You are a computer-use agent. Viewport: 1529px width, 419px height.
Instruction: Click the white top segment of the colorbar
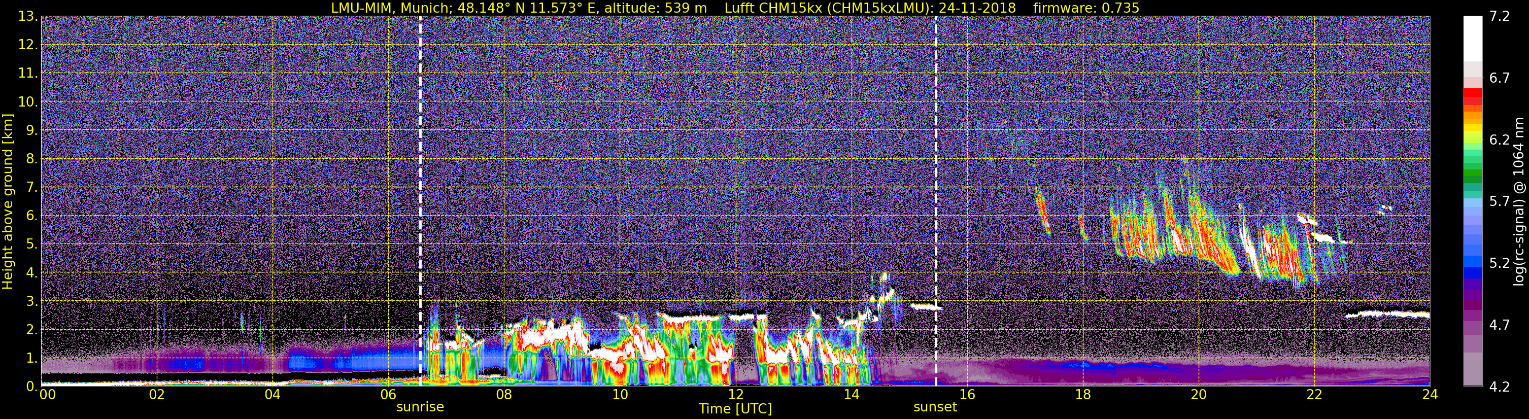click(1473, 39)
